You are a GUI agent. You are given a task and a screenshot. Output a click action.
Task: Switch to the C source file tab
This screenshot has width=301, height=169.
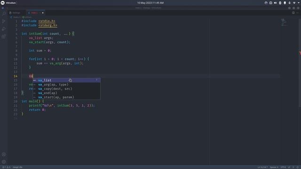[36, 13]
